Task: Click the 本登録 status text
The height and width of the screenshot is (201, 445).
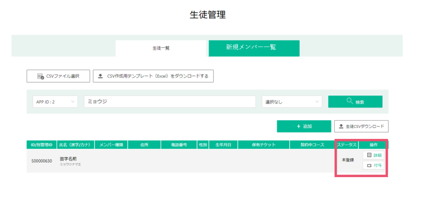Action: click(x=348, y=160)
